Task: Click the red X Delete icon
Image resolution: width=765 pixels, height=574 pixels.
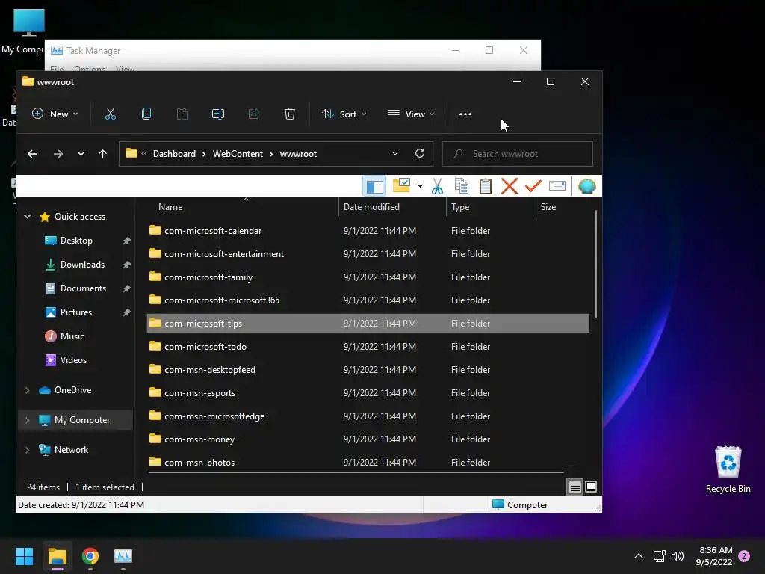Action: click(510, 186)
